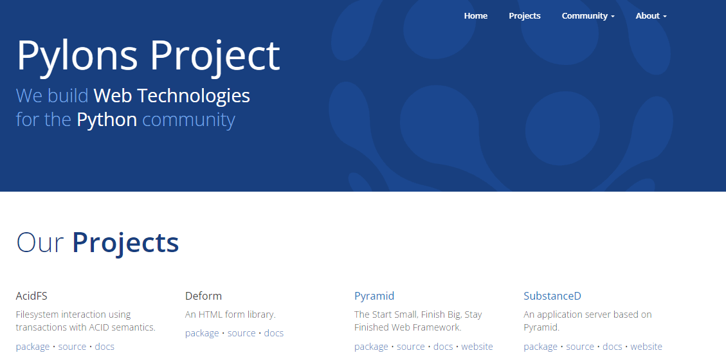Visit the SubstanceD website link
The width and height of the screenshot is (726, 364).
[x=646, y=347]
